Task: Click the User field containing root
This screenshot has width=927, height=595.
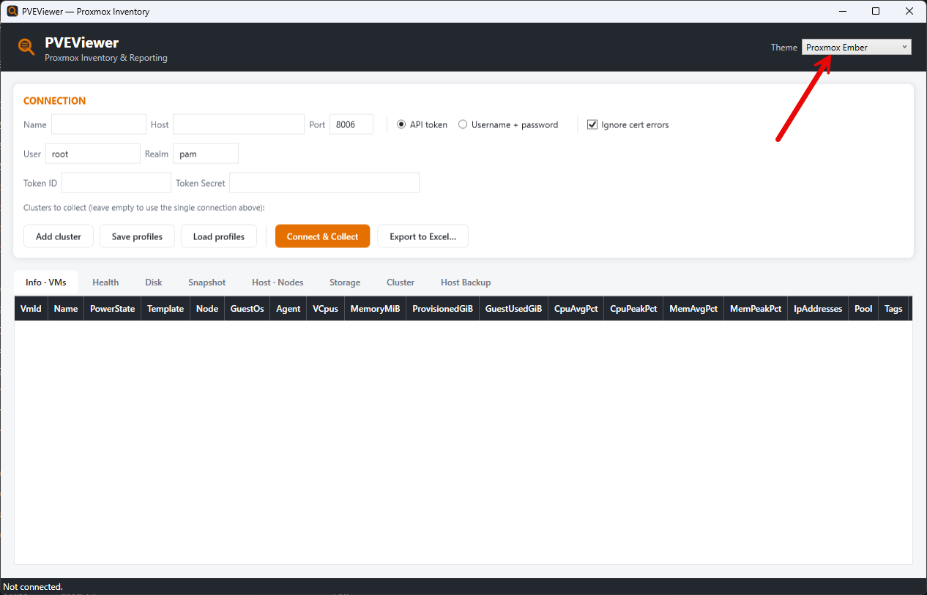Action: pos(93,154)
